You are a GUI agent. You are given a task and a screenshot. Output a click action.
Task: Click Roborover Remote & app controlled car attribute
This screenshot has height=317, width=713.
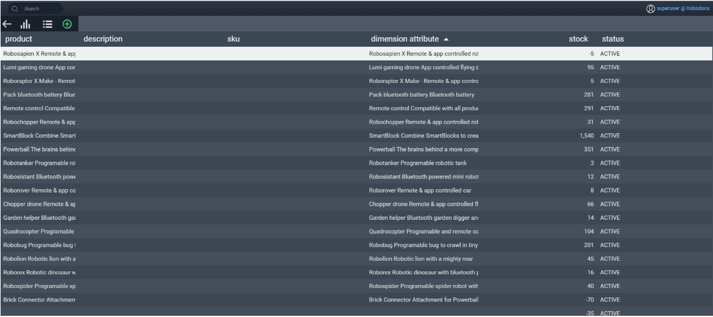(420, 190)
